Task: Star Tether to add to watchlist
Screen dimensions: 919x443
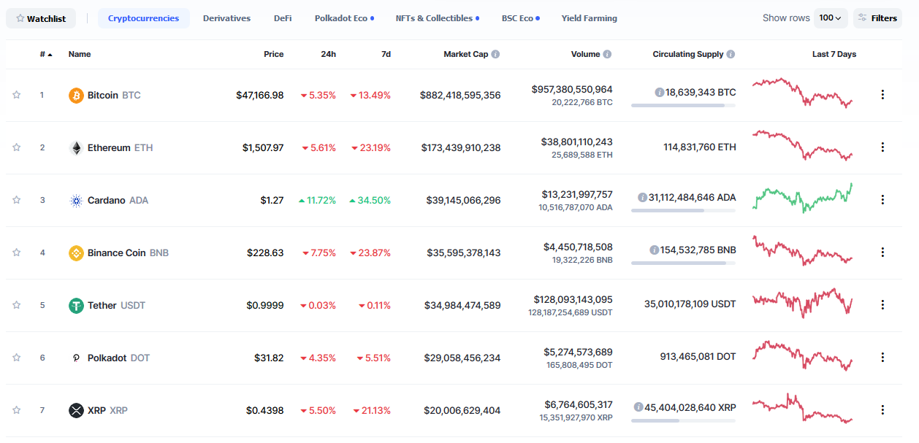Action: 17,305
